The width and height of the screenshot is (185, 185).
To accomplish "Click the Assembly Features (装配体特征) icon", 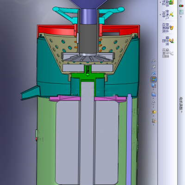I will (171, 3).
